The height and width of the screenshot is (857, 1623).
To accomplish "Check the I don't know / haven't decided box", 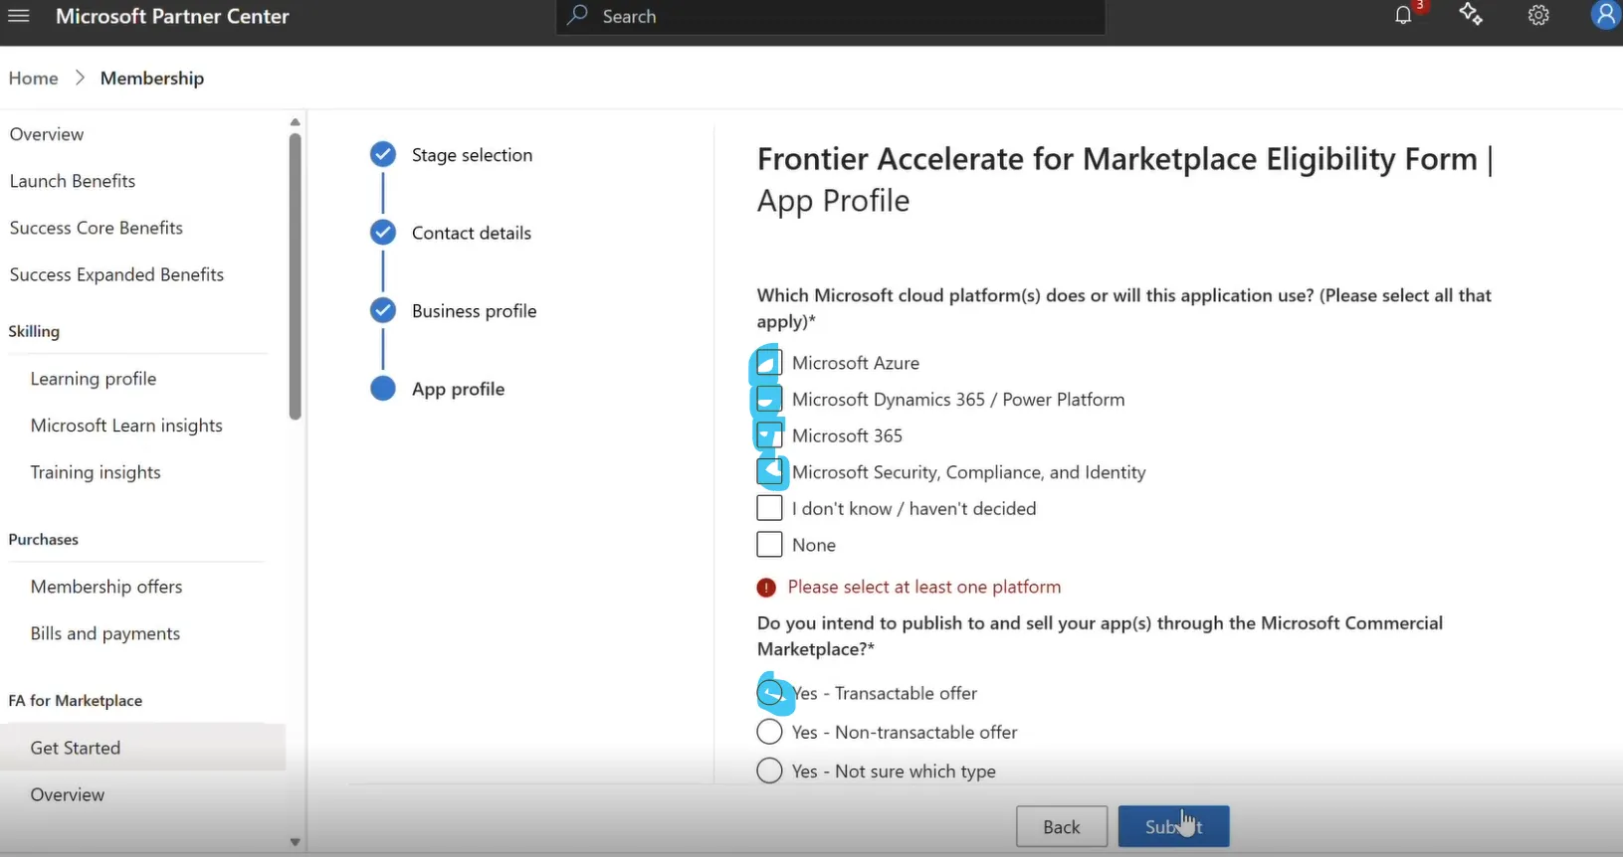I will [769, 508].
